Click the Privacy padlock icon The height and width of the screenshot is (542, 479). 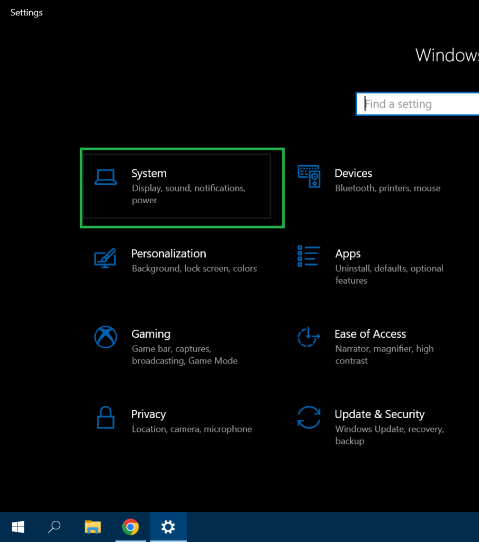click(x=105, y=417)
